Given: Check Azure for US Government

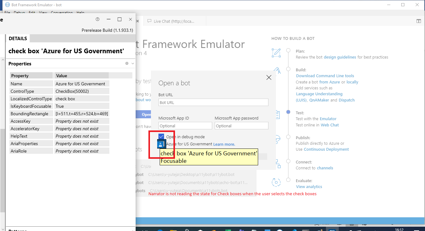Looking at the screenshot, I should (161, 144).
